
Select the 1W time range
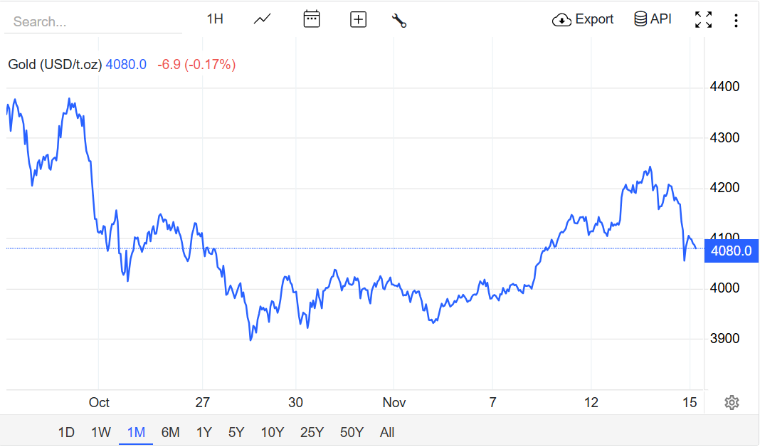101,432
